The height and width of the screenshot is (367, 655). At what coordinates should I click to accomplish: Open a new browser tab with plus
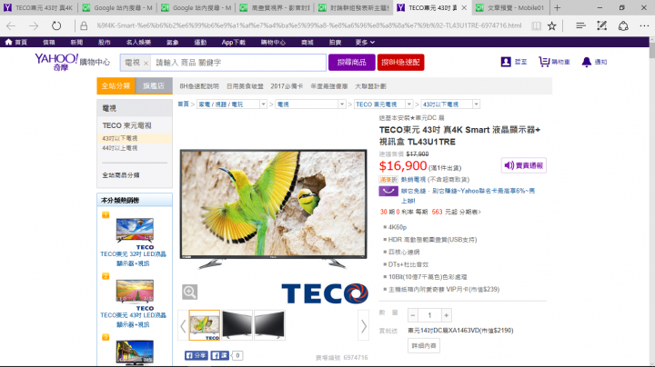tap(558, 7)
